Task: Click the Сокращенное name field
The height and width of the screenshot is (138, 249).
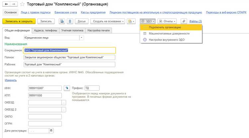Action: (x=69, y=50)
